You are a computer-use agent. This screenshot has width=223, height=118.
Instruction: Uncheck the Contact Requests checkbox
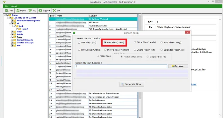[12, 40]
